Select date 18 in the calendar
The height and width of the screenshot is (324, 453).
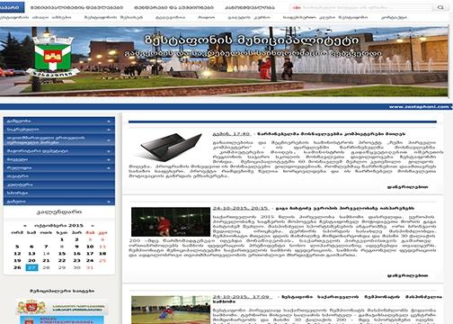102,254
